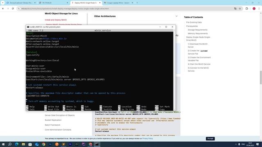Open Microsoft Edge from the taskbar

[x=16, y=144]
